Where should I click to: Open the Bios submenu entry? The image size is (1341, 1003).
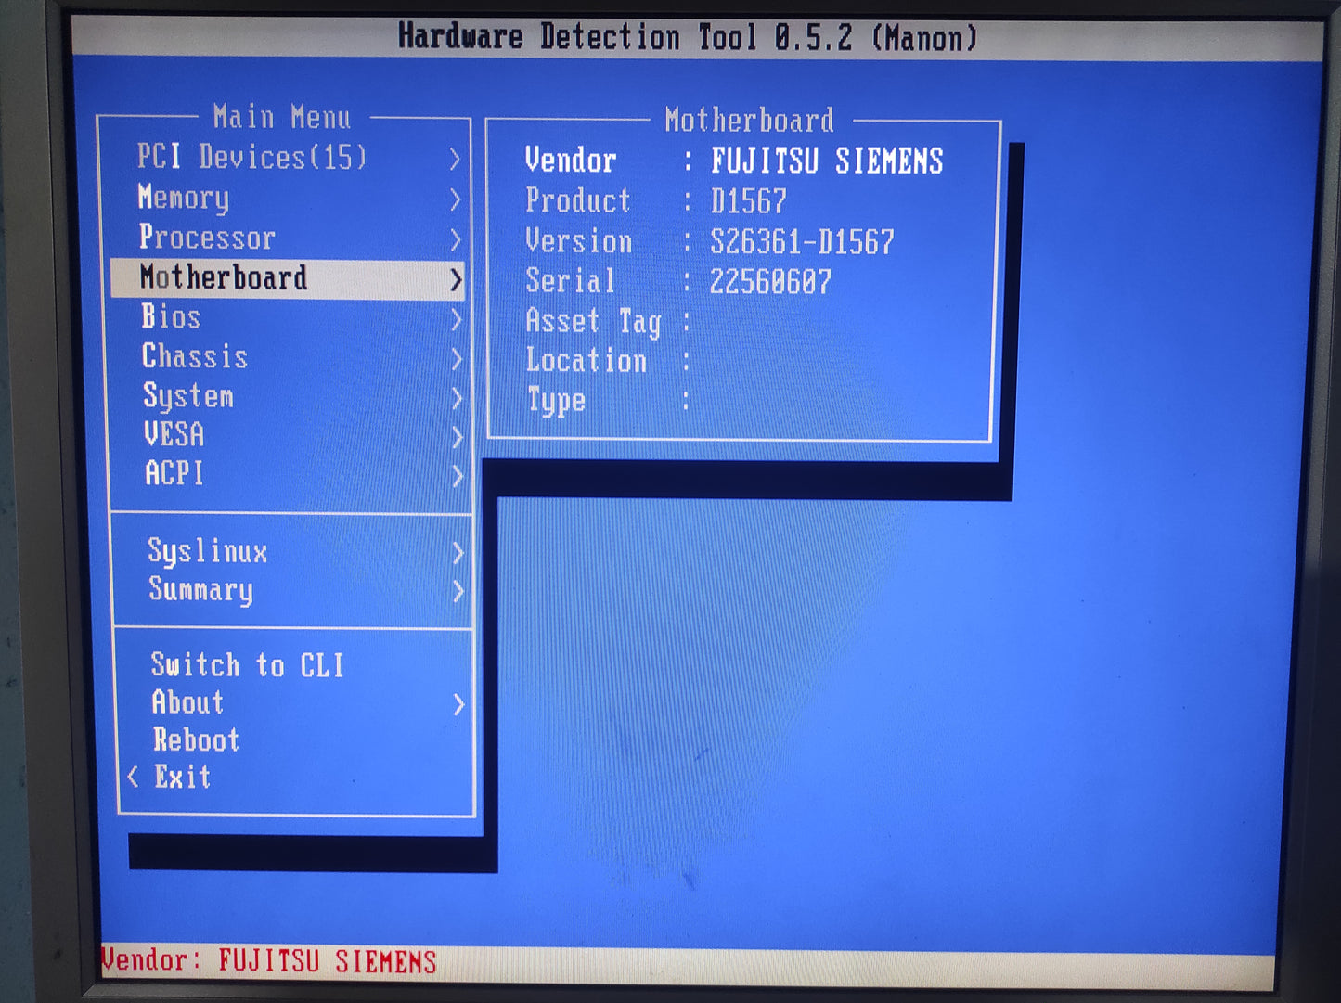click(171, 317)
